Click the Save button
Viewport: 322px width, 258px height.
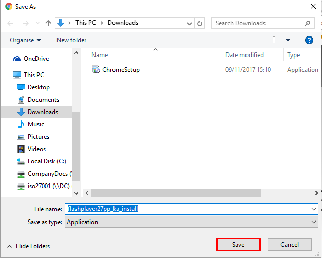tap(238, 245)
